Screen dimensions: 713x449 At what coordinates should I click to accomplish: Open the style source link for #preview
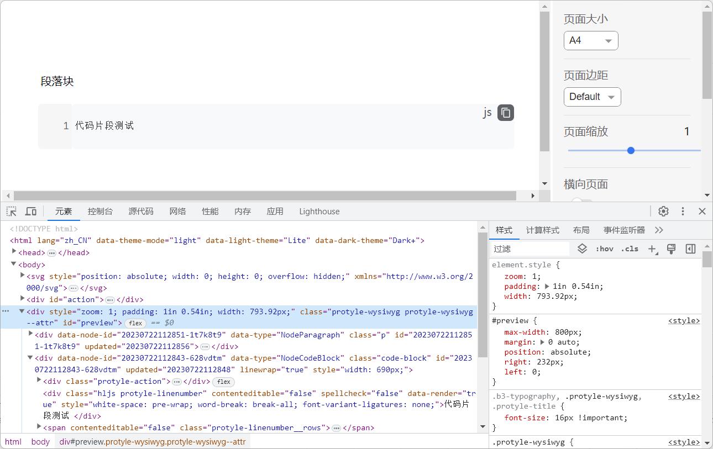[684, 321]
